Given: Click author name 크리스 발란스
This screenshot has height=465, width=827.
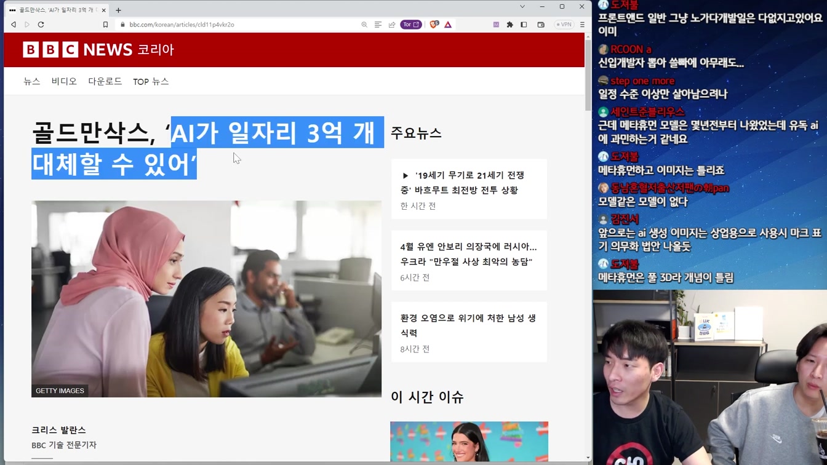Looking at the screenshot, I should pos(58,430).
